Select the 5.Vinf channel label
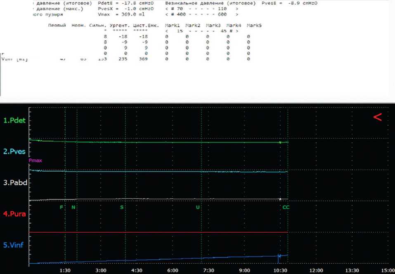Image resolution: width=395 pixels, height=274 pixels. point(14,246)
